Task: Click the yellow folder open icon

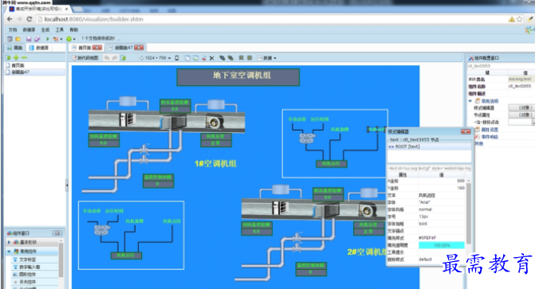Action: [x=18, y=39]
